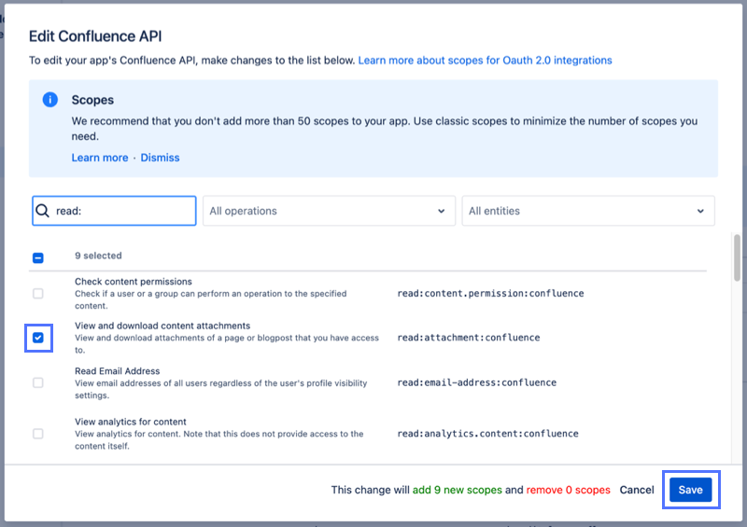The height and width of the screenshot is (527, 747).
Task: Dismiss the Scopes info banner
Action: (160, 158)
